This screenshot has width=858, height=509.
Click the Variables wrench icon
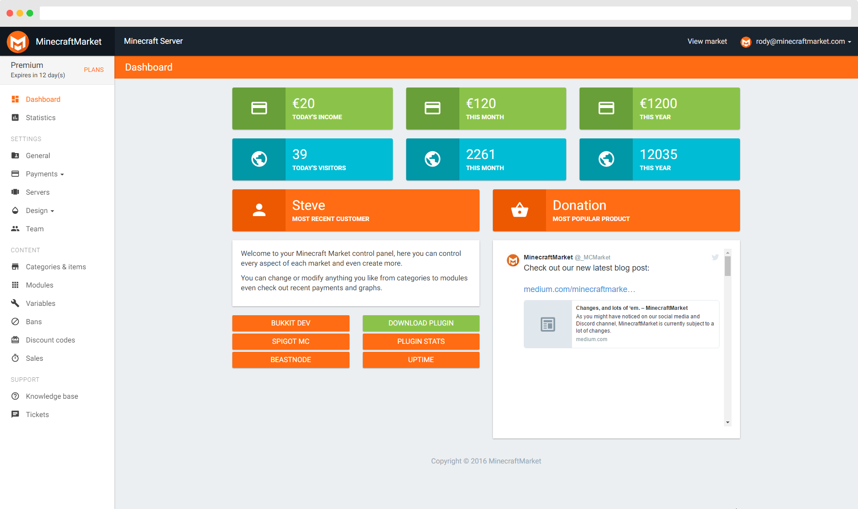click(x=15, y=303)
